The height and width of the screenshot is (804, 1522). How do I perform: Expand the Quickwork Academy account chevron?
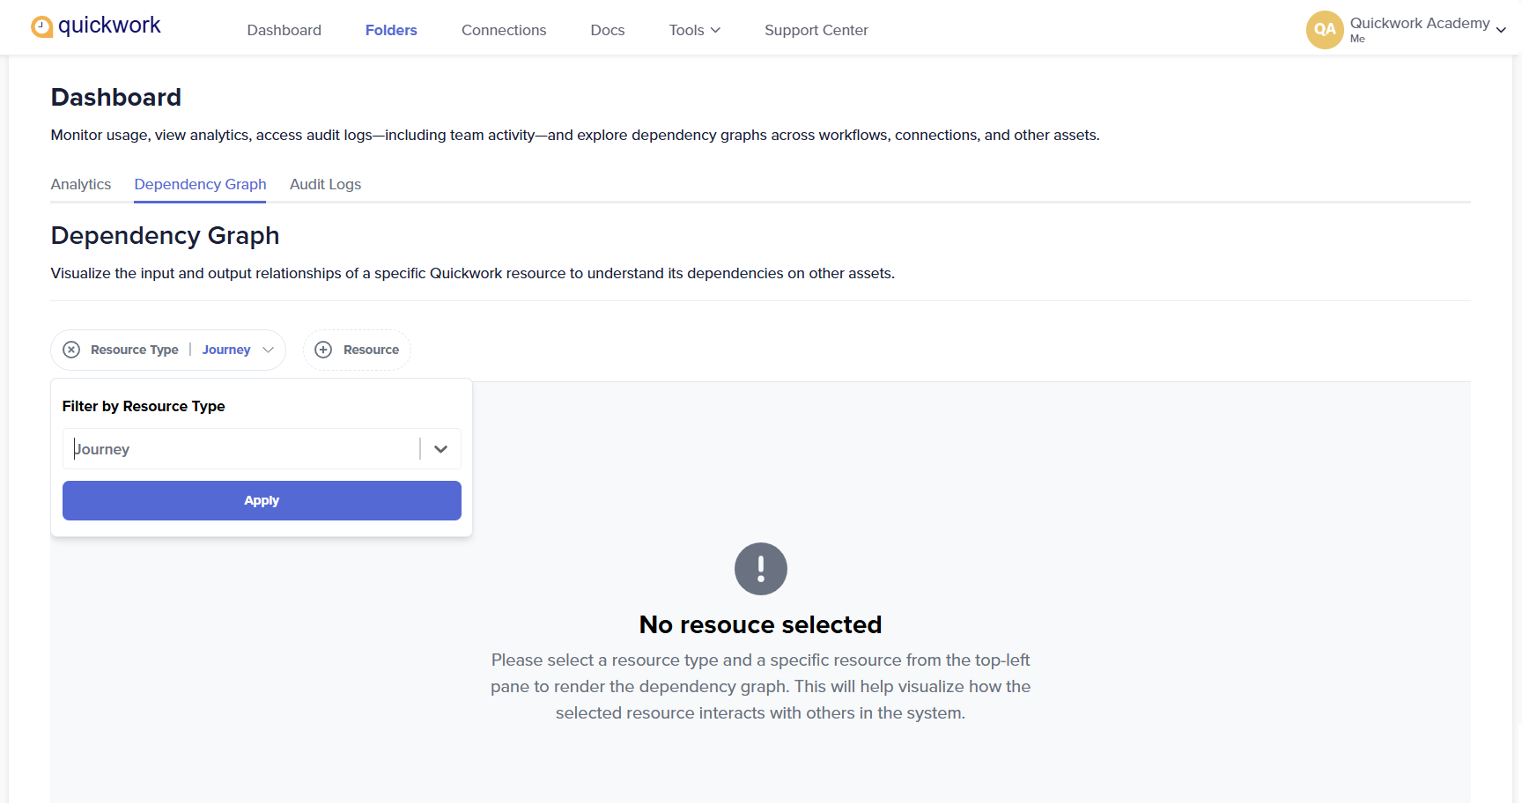click(x=1501, y=30)
